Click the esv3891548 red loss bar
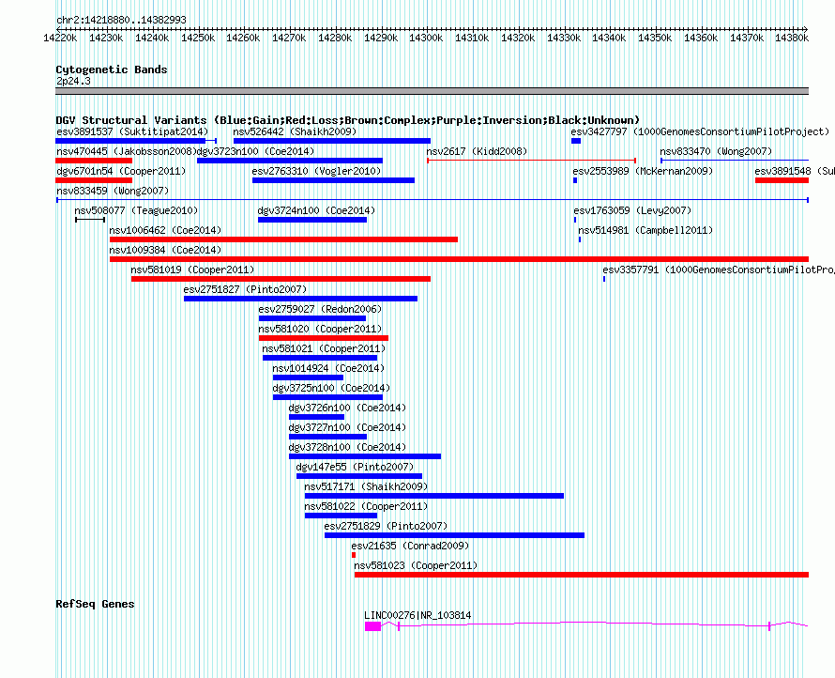Image resolution: width=835 pixels, height=678 pixels. tap(782, 180)
